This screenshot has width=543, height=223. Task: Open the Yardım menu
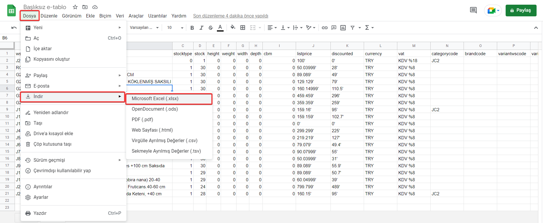(x=179, y=16)
